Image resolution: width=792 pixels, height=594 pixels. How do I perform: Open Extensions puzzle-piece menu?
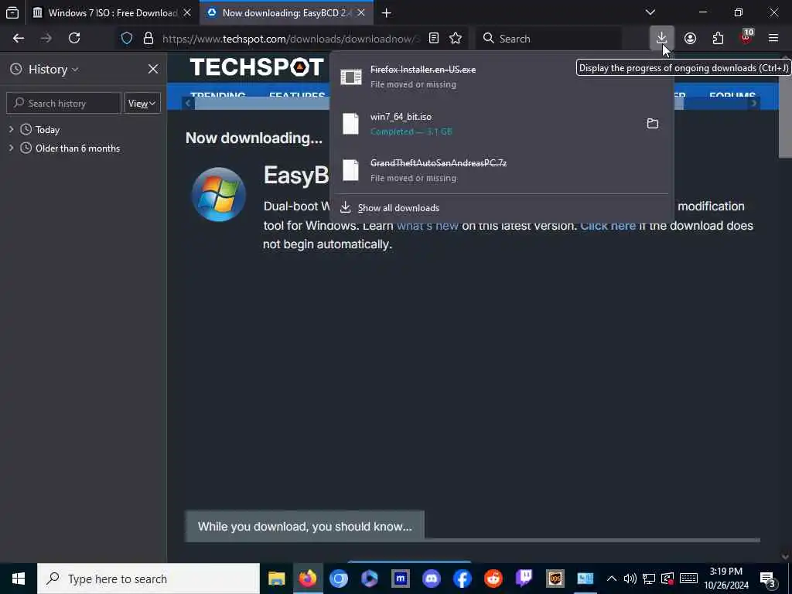[x=718, y=39]
